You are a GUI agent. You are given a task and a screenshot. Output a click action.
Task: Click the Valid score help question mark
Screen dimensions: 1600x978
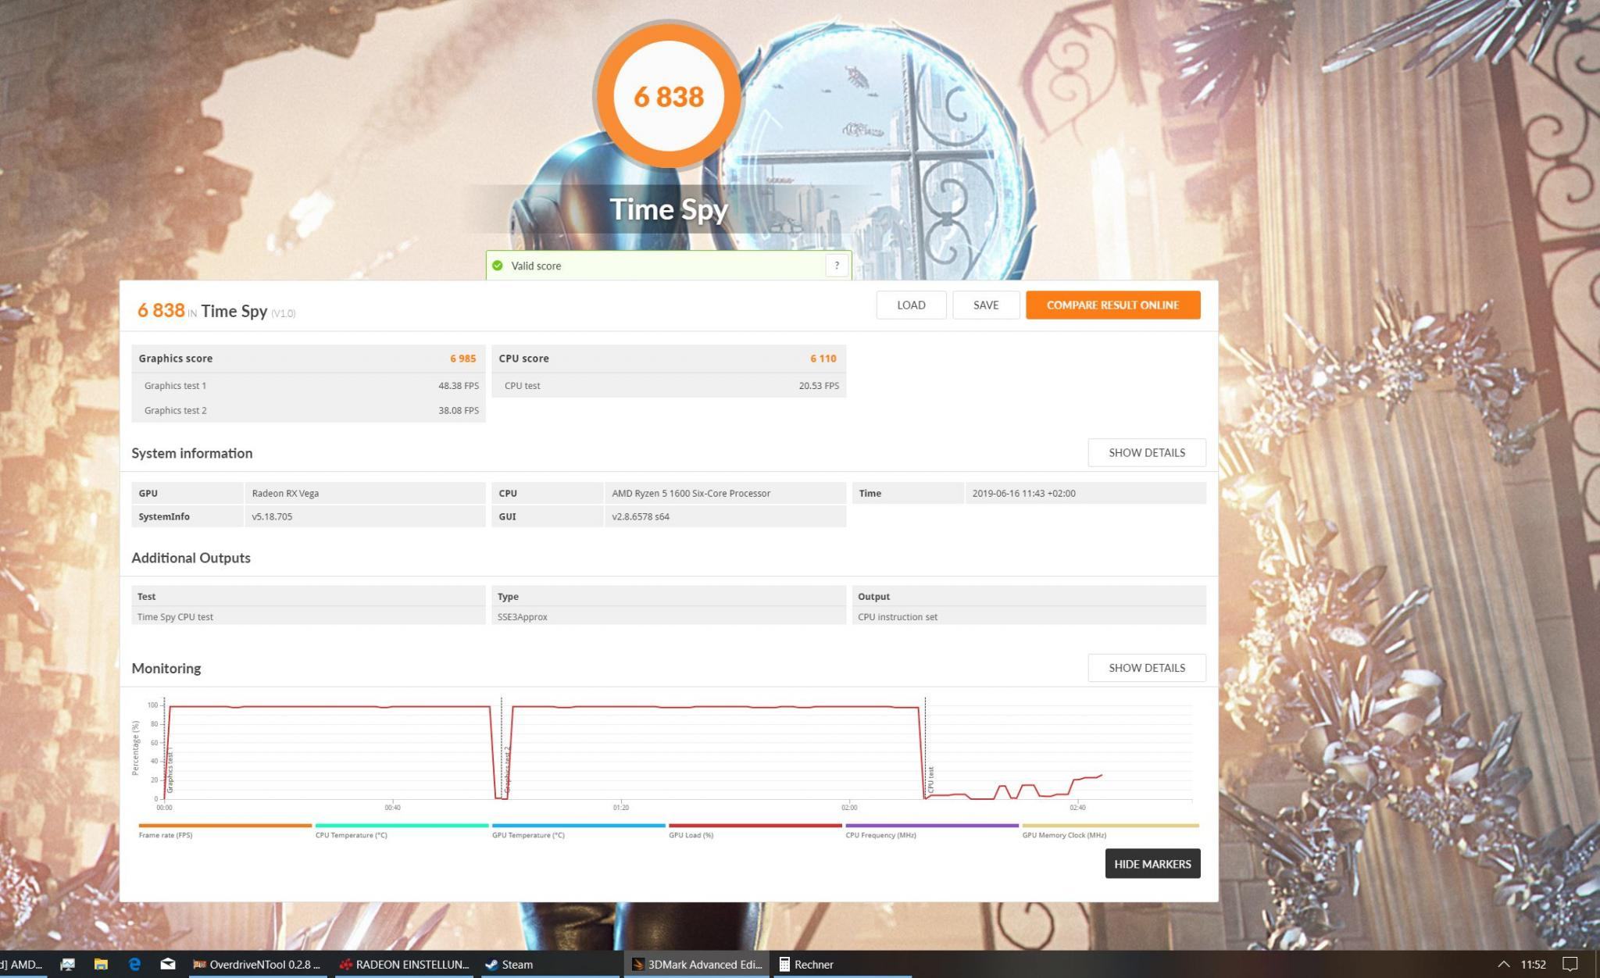tap(837, 266)
